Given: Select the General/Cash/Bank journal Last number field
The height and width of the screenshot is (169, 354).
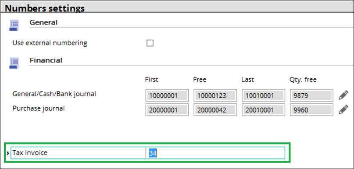Looking at the screenshot, I should 263,95.
